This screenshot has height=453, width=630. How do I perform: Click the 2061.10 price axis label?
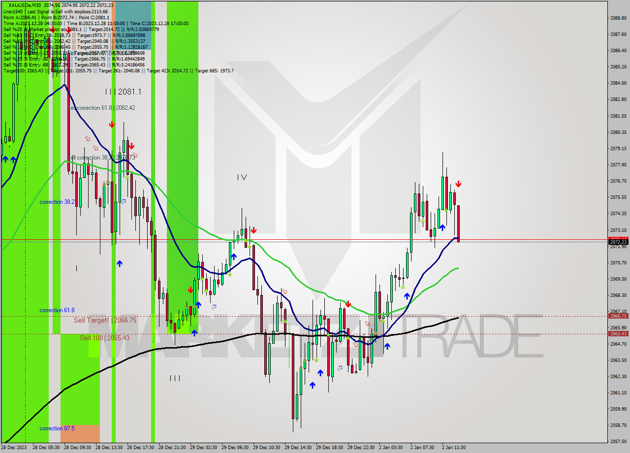(618, 392)
